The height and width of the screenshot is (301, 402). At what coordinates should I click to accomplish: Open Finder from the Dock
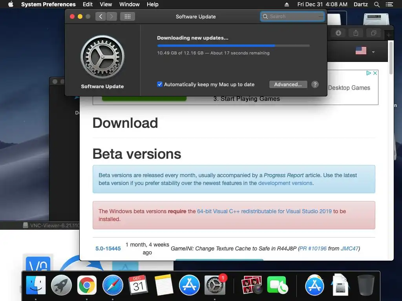[36, 285]
